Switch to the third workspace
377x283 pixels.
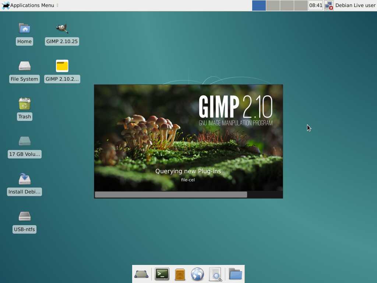287,5
